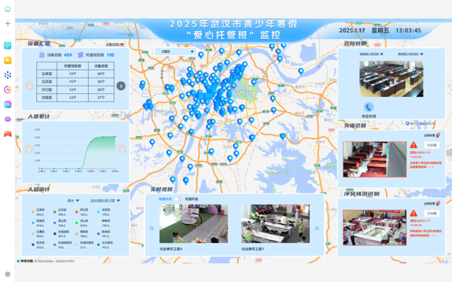Go to next page of device summary table

click(121, 86)
